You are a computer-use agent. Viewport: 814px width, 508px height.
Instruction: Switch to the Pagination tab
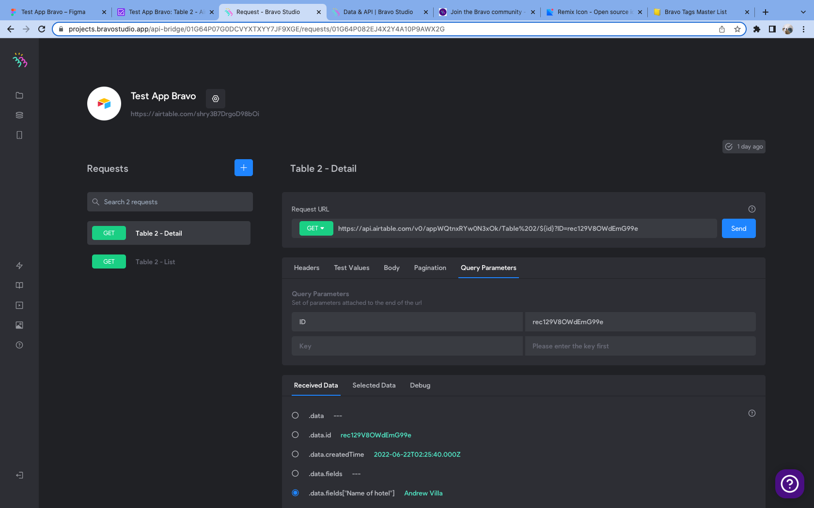(x=430, y=268)
